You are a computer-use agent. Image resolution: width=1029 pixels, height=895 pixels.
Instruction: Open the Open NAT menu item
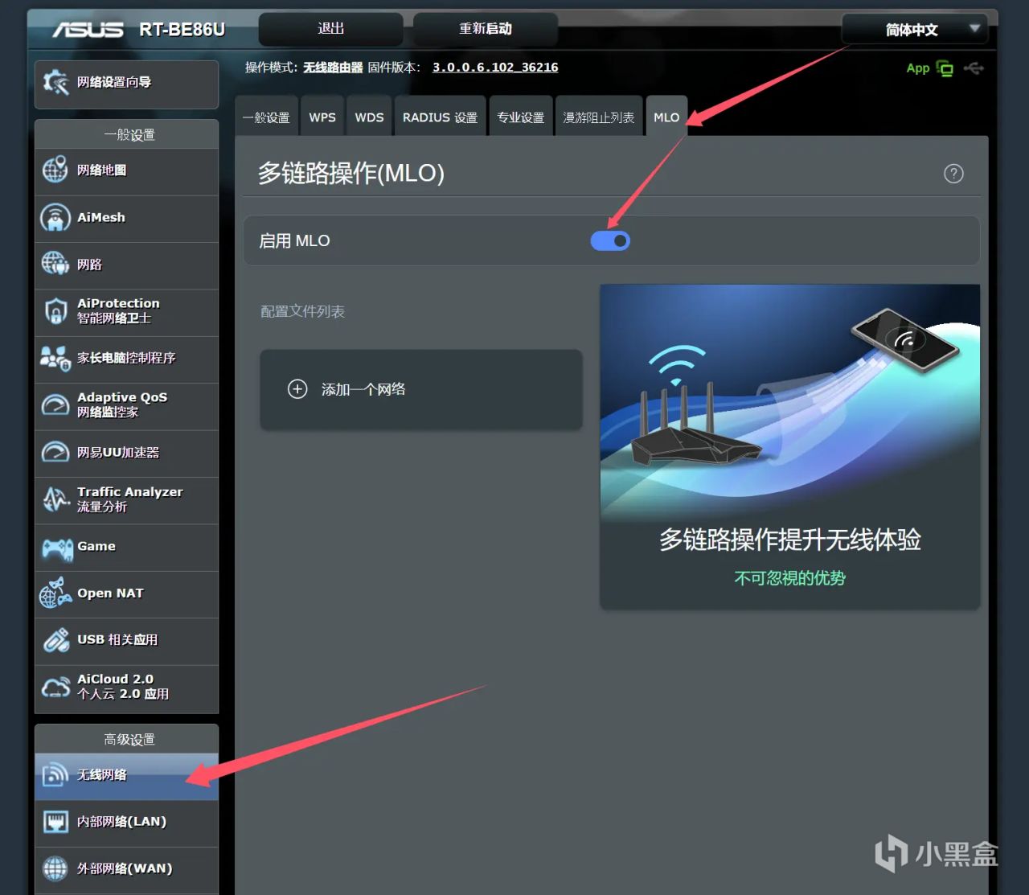pyautogui.click(x=127, y=594)
